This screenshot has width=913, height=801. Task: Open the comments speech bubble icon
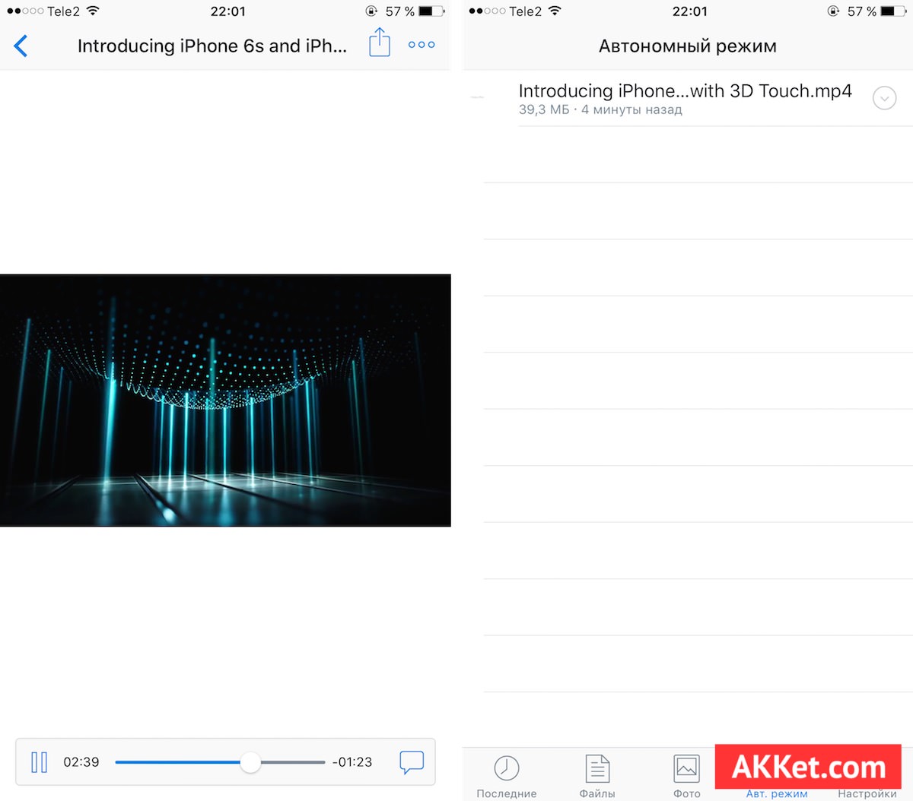[x=412, y=762]
